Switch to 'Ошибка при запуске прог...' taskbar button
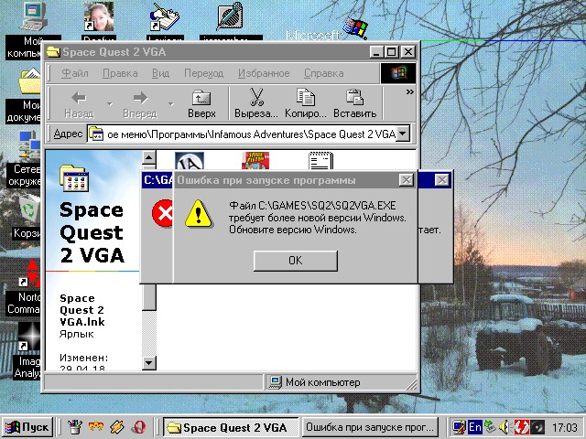Viewport: 586px width, 439px height. pyautogui.click(x=369, y=427)
